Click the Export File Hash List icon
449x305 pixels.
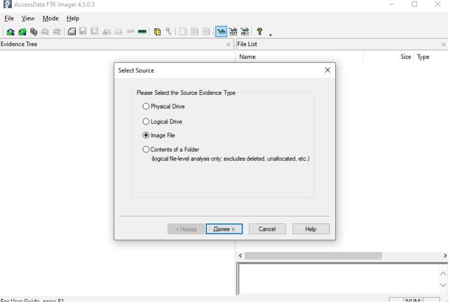tap(194, 31)
